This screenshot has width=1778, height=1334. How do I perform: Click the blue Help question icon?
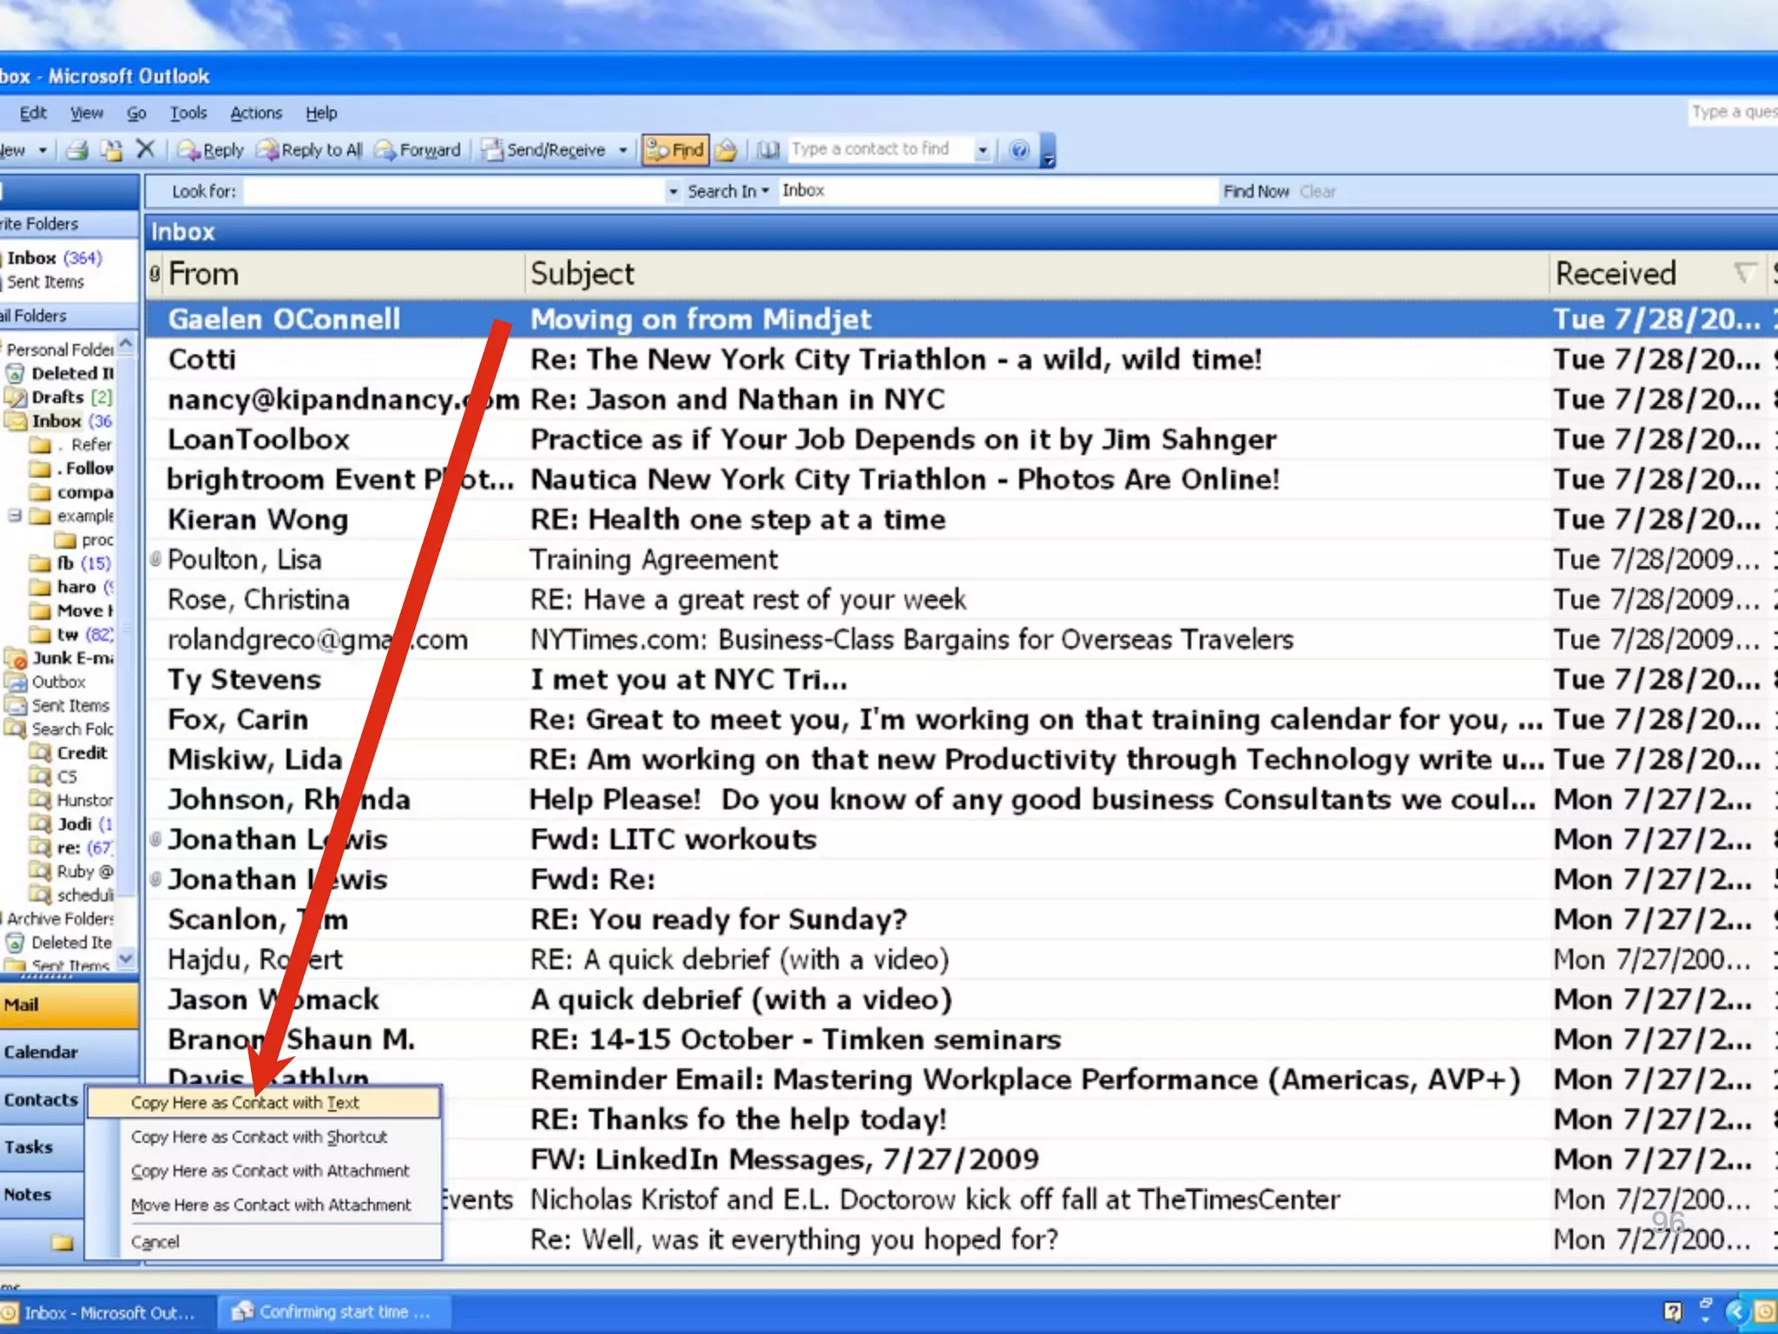click(1019, 150)
